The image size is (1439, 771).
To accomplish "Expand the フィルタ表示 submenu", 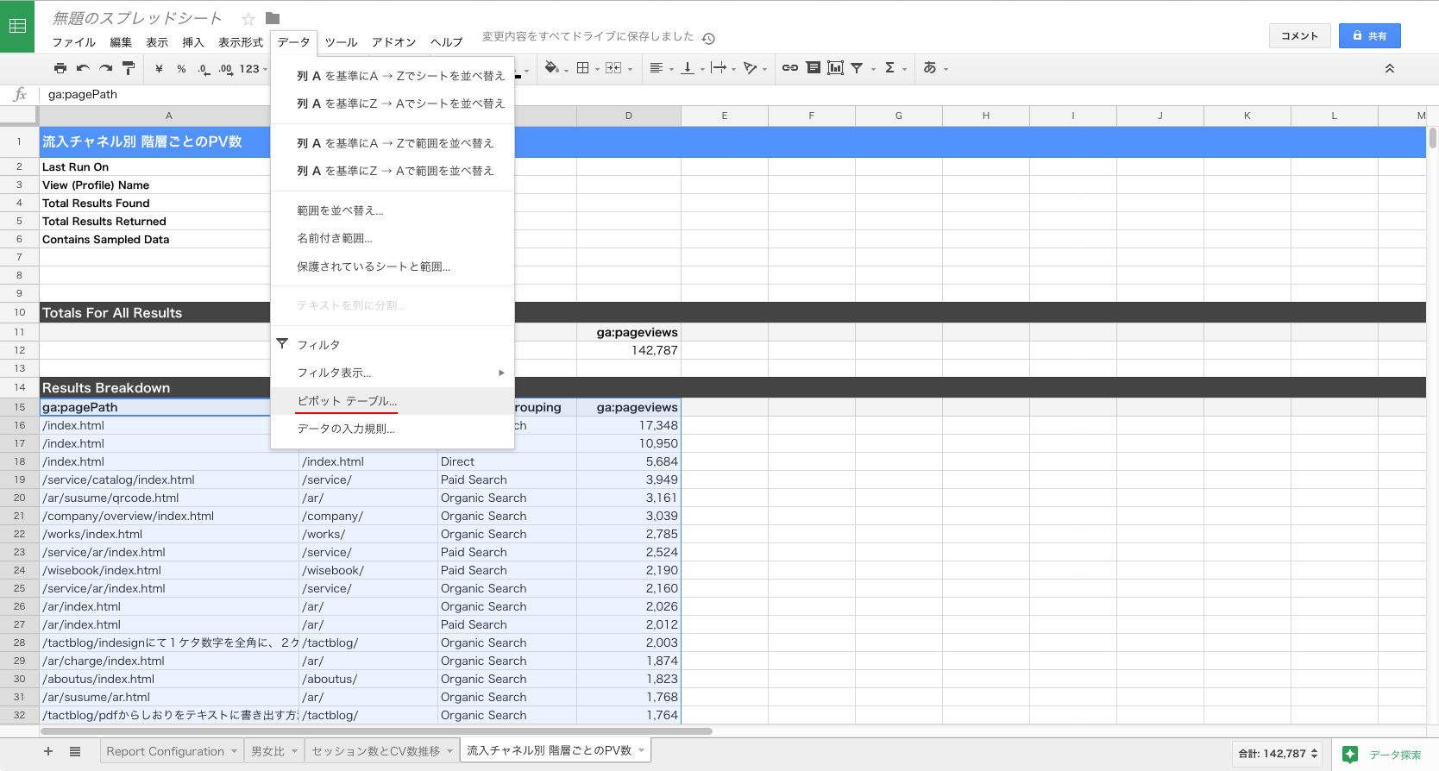I will click(x=501, y=373).
